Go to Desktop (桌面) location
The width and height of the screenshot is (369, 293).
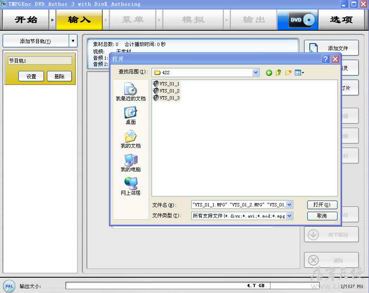(x=130, y=115)
